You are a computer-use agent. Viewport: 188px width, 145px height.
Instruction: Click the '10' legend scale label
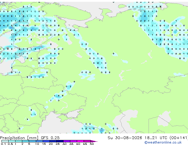click(37, 144)
